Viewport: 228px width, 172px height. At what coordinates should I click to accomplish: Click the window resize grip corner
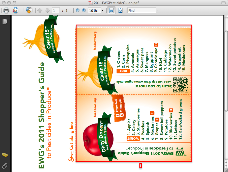click(226, 170)
